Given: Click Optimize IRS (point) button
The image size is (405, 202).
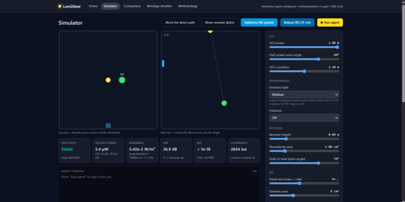Looking at the screenshot, I should click(259, 23).
